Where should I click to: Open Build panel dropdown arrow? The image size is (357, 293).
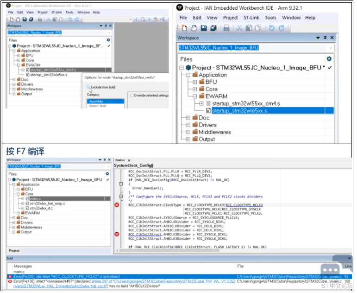tap(349, 258)
